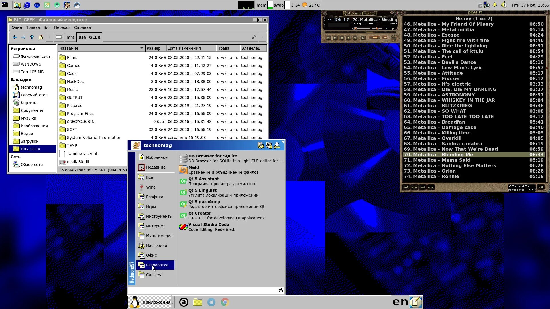Open the Games folder

pos(73,65)
